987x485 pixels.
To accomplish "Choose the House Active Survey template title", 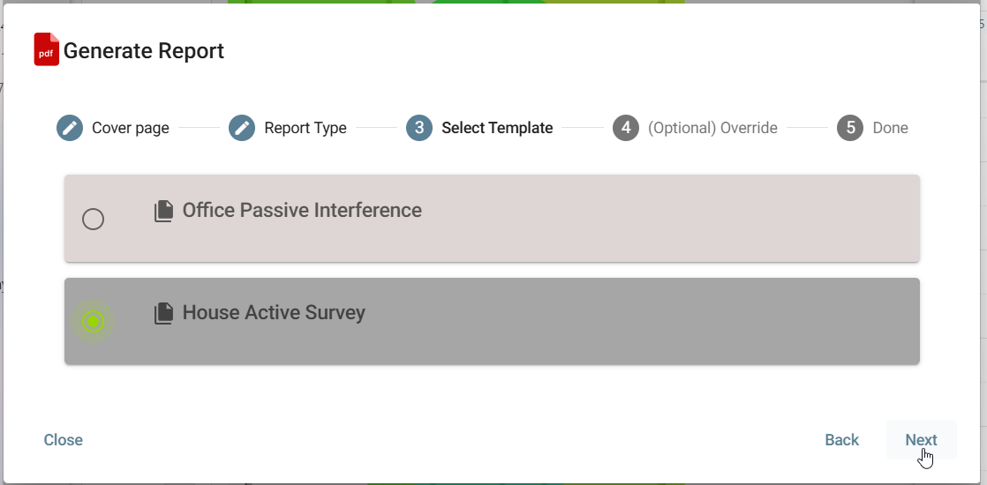I will (x=274, y=313).
